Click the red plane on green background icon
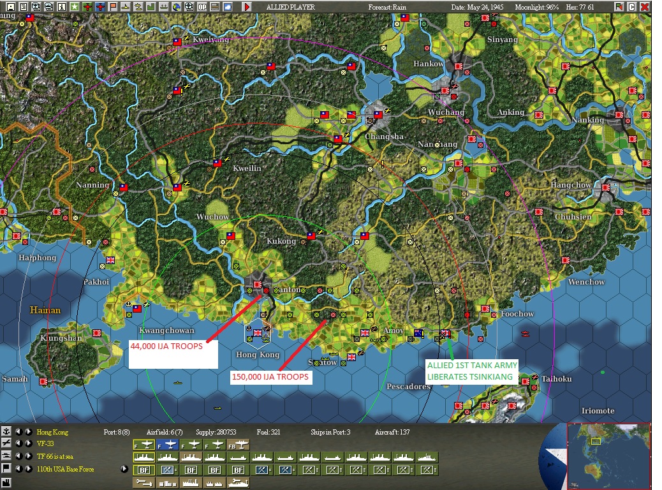This screenshot has width=662, height=490. (87, 7)
